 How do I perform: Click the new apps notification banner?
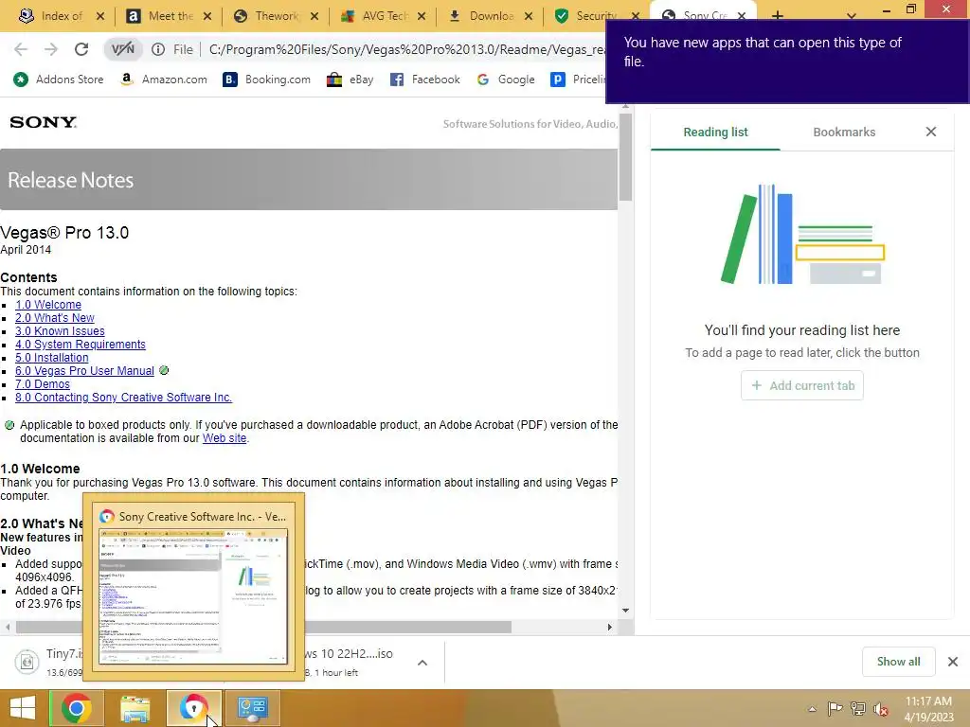(x=787, y=62)
